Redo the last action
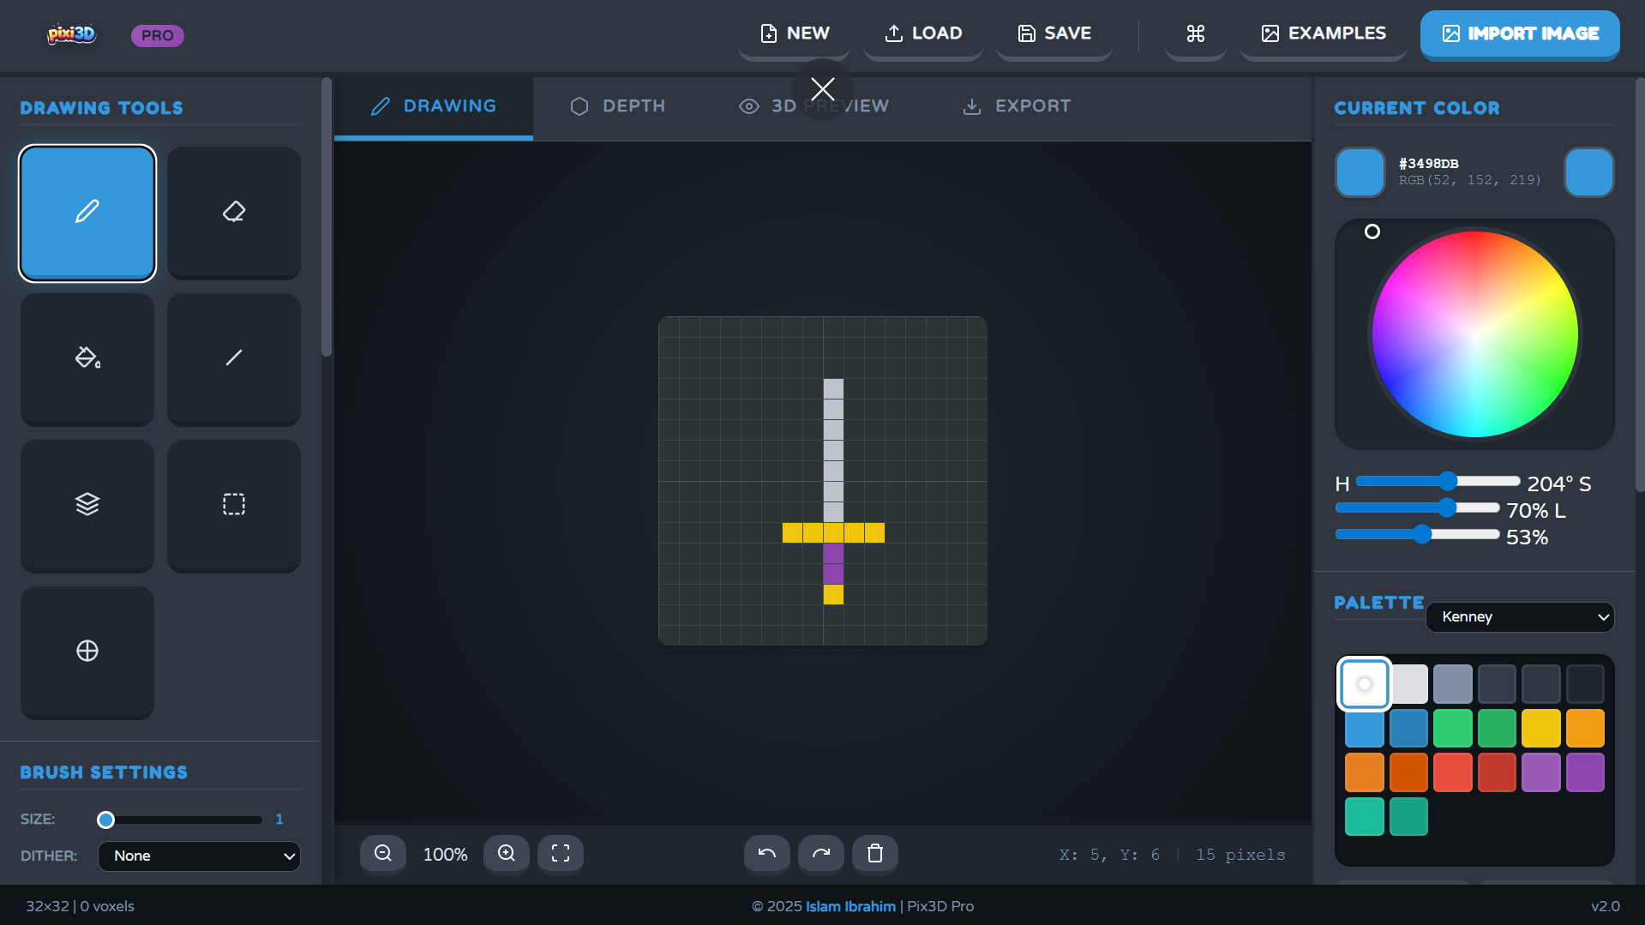 [821, 854]
